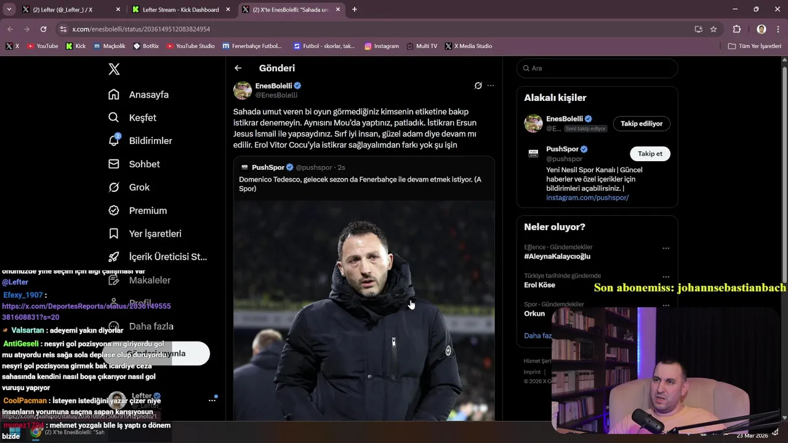Bookmark this page with star icon

[714, 29]
